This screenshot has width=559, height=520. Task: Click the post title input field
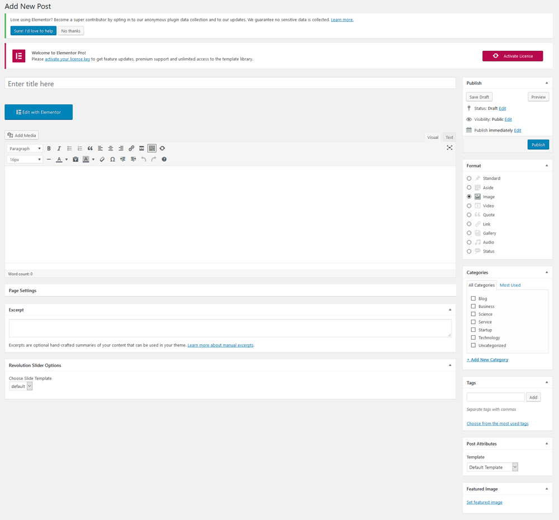pyautogui.click(x=230, y=83)
